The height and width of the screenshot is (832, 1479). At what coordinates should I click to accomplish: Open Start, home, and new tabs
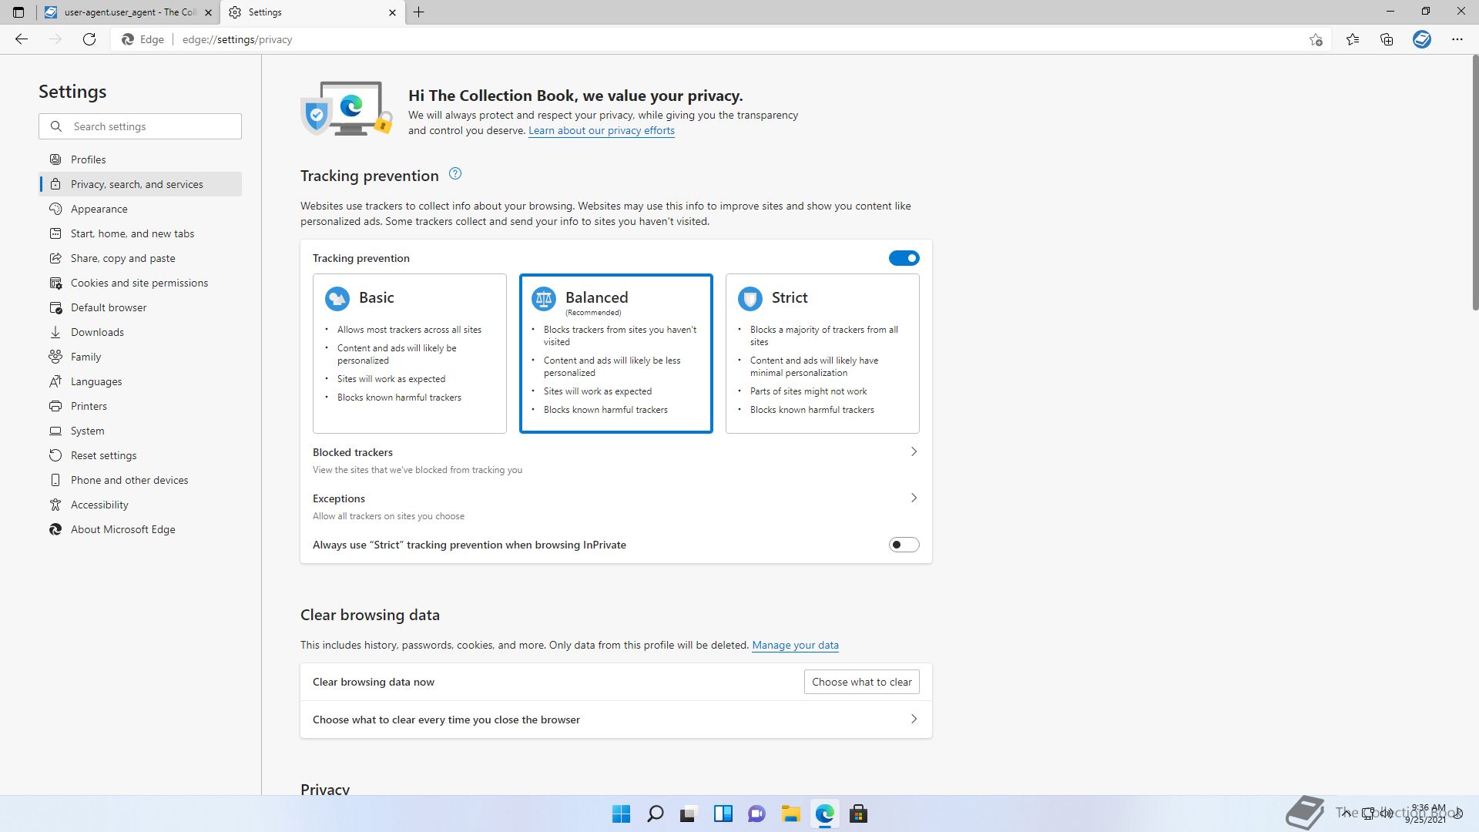click(x=140, y=233)
